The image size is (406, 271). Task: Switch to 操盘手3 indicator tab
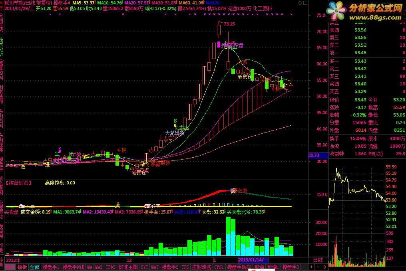[291, 267]
